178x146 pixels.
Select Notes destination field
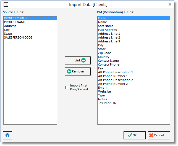coord(133,99)
